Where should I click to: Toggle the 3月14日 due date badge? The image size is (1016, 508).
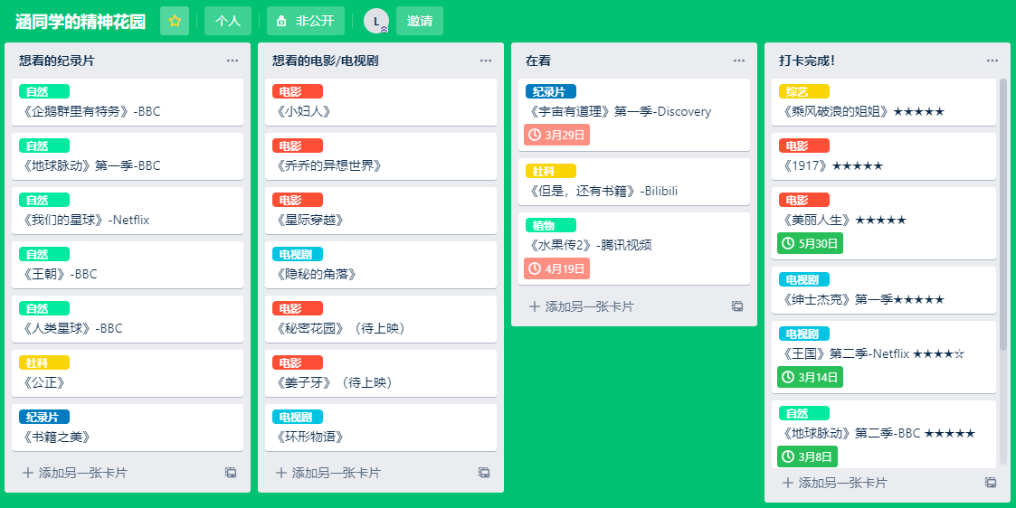tap(810, 377)
